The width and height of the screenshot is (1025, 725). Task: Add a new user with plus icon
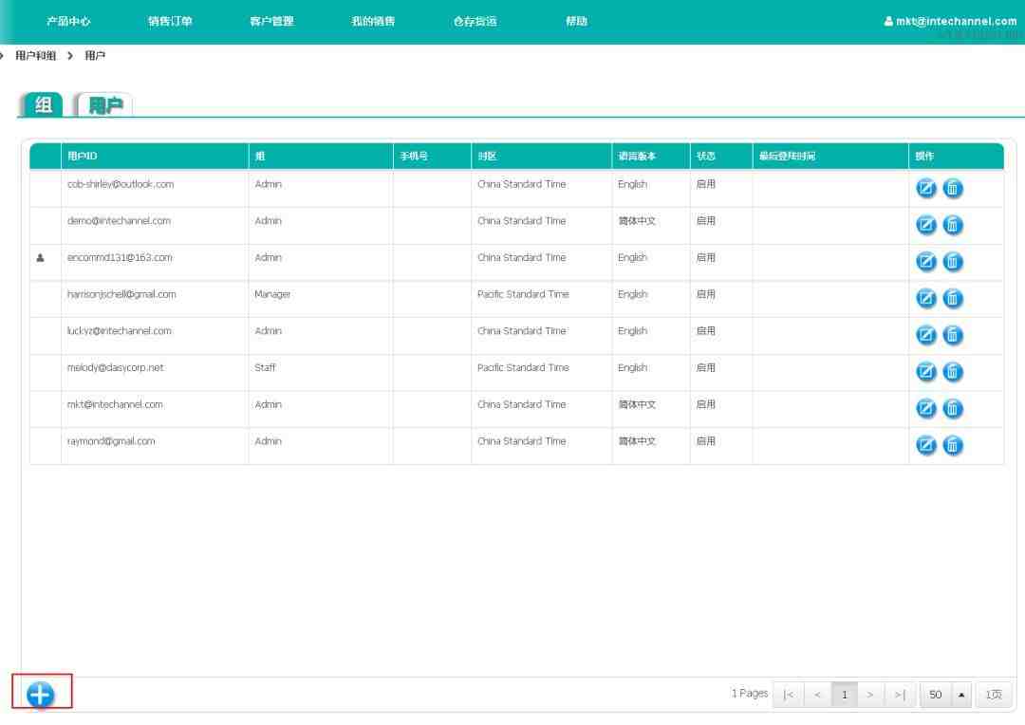coord(41,695)
